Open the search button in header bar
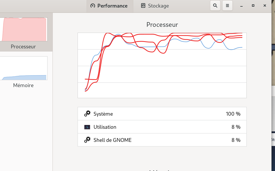The width and height of the screenshot is (275, 171). point(215,6)
